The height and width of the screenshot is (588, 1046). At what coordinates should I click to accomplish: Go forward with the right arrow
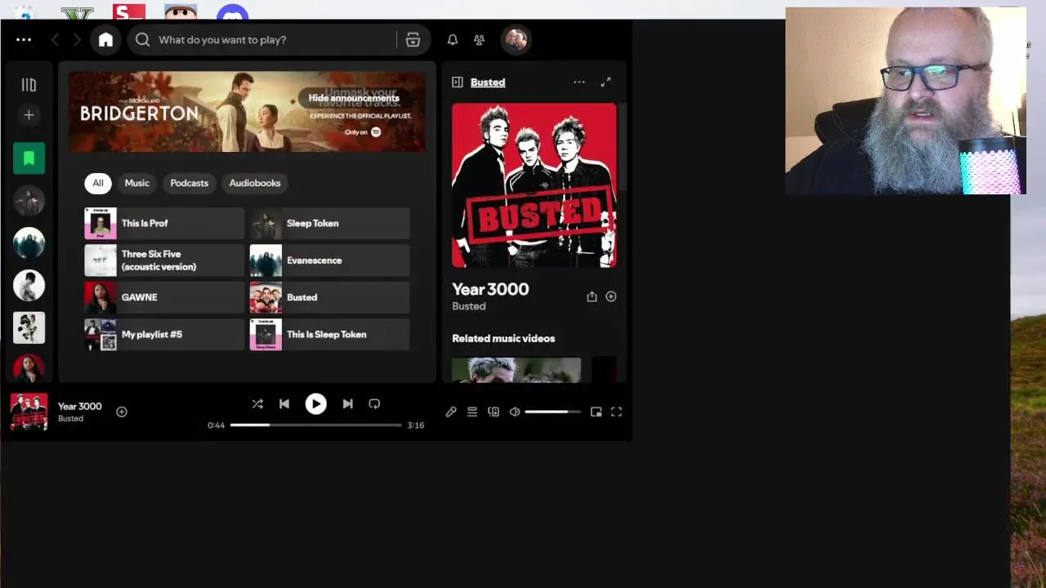point(77,39)
